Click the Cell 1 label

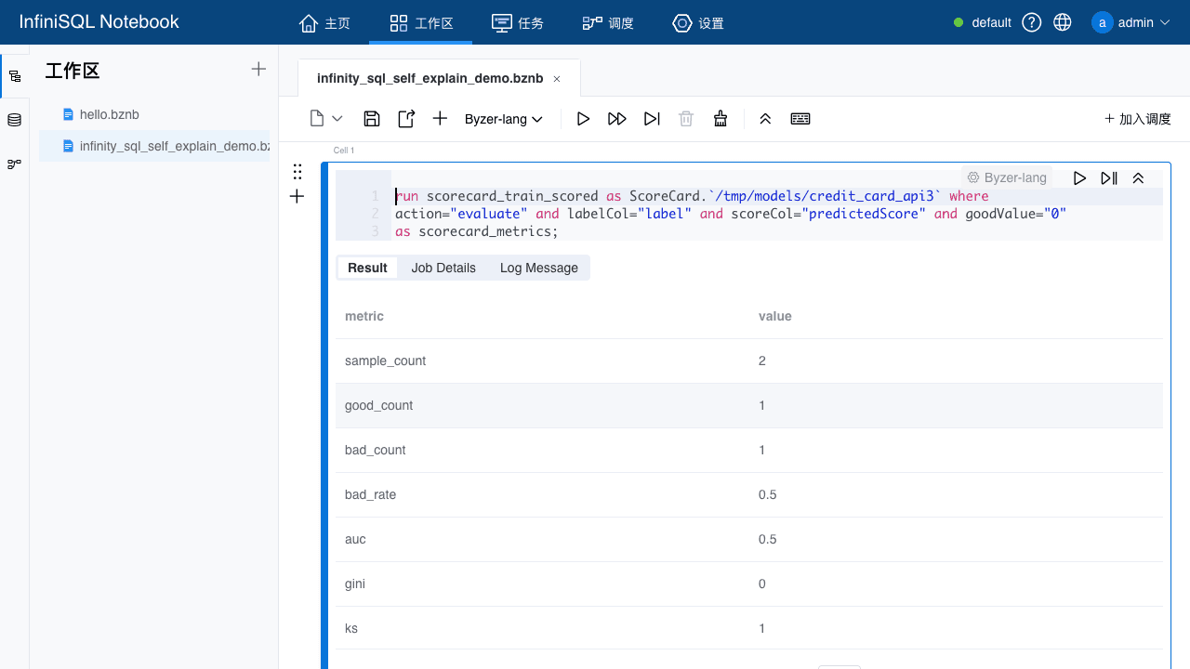click(x=344, y=151)
